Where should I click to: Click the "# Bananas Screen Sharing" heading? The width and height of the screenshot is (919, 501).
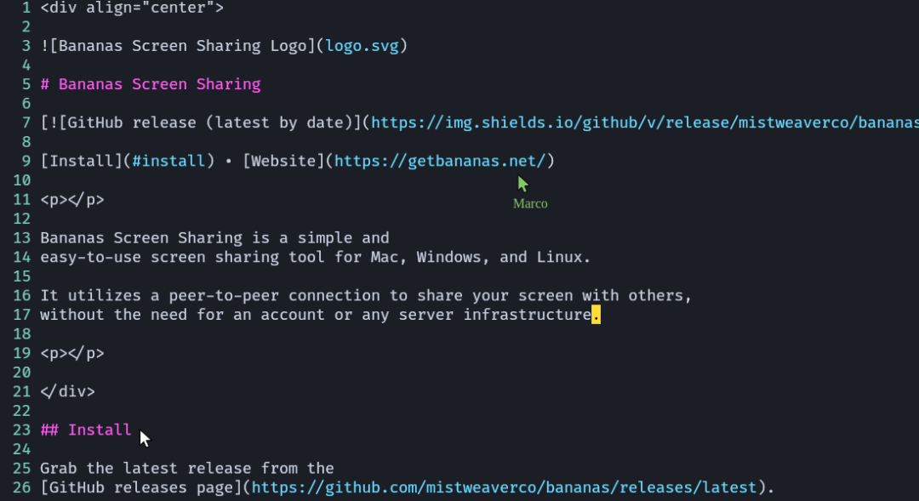point(151,84)
